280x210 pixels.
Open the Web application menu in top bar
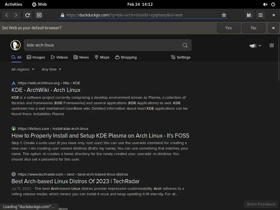click(39, 4)
